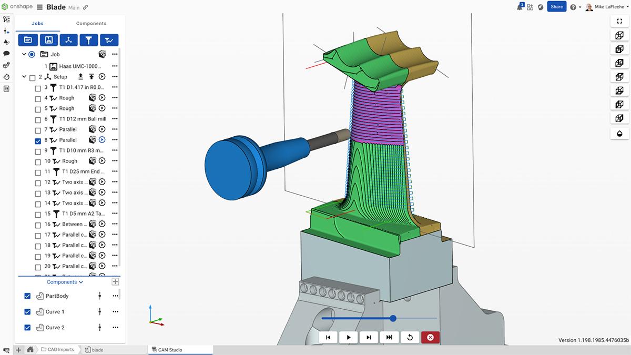Simulate toolpath 8 Parallel with its play icon

click(102, 140)
